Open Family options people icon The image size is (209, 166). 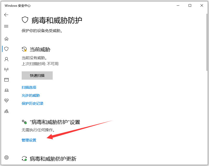(x=6, y=111)
